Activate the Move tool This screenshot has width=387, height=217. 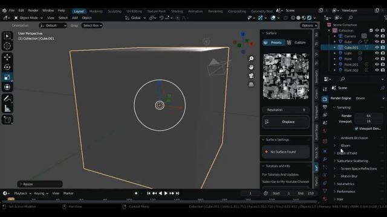7,57
